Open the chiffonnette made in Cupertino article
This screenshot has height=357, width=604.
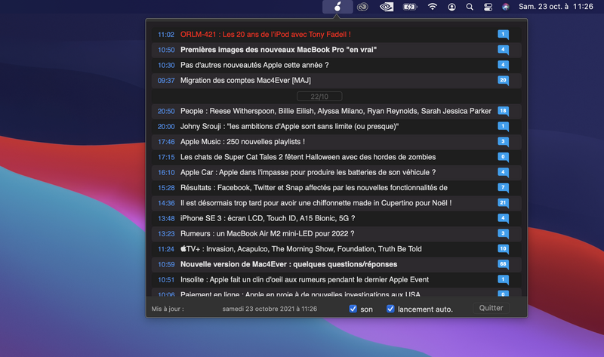(x=316, y=203)
